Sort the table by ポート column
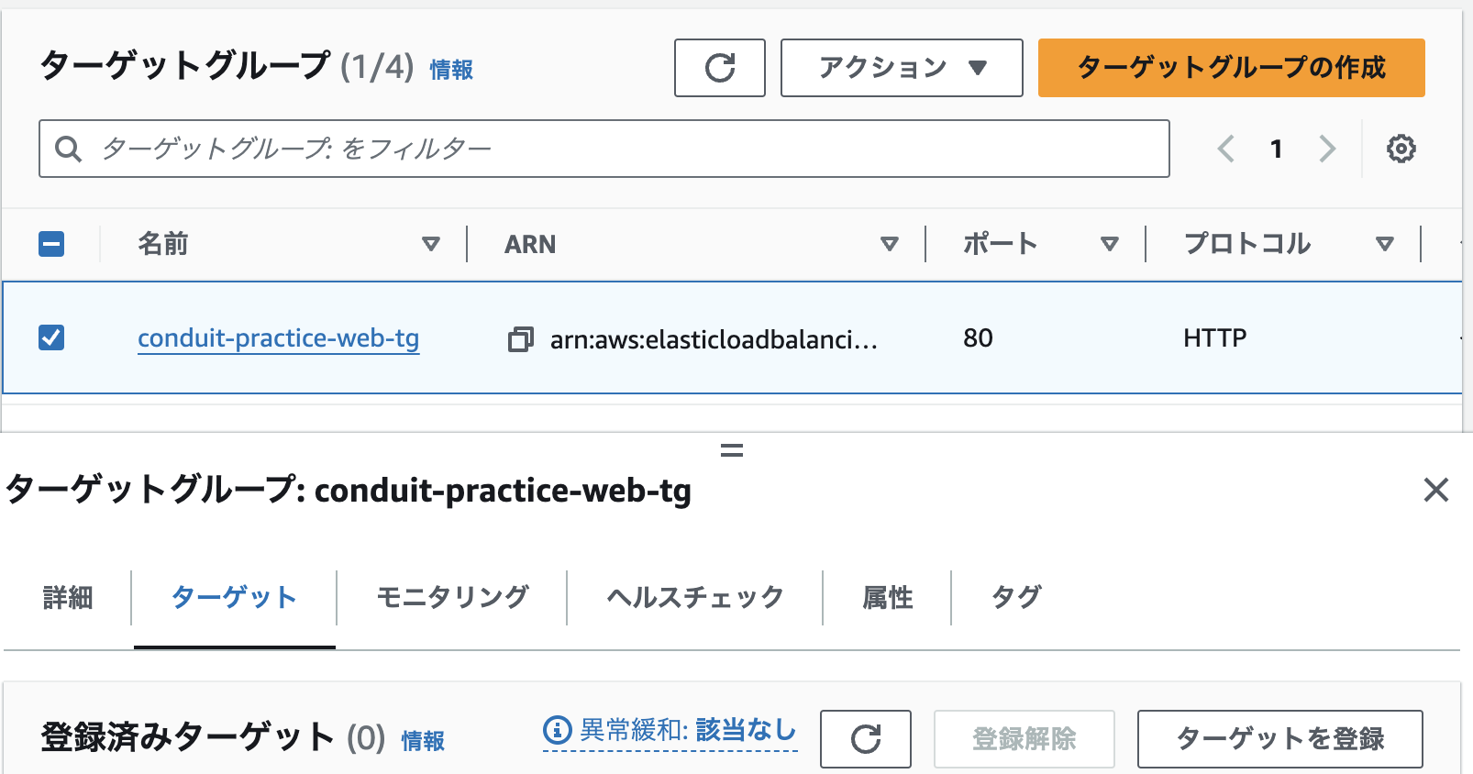 point(1110,244)
